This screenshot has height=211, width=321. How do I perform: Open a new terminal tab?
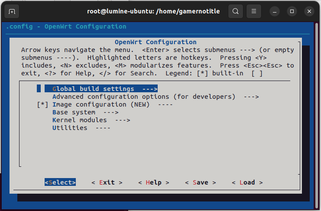click(x=12, y=11)
